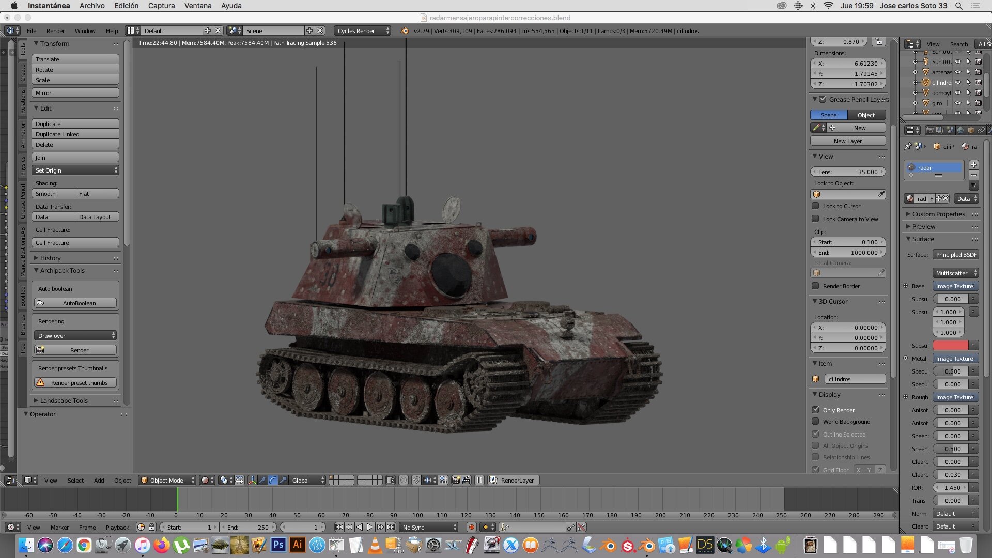Click the OpenGL render image camera icon
The image size is (992, 558).
456,480
